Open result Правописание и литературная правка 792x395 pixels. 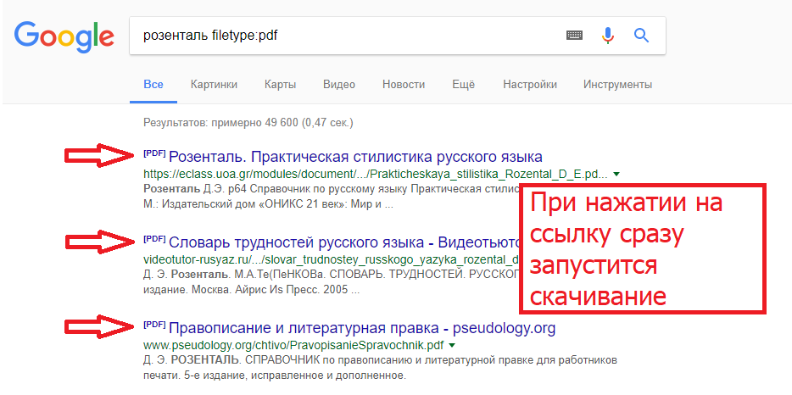pyautogui.click(x=362, y=328)
